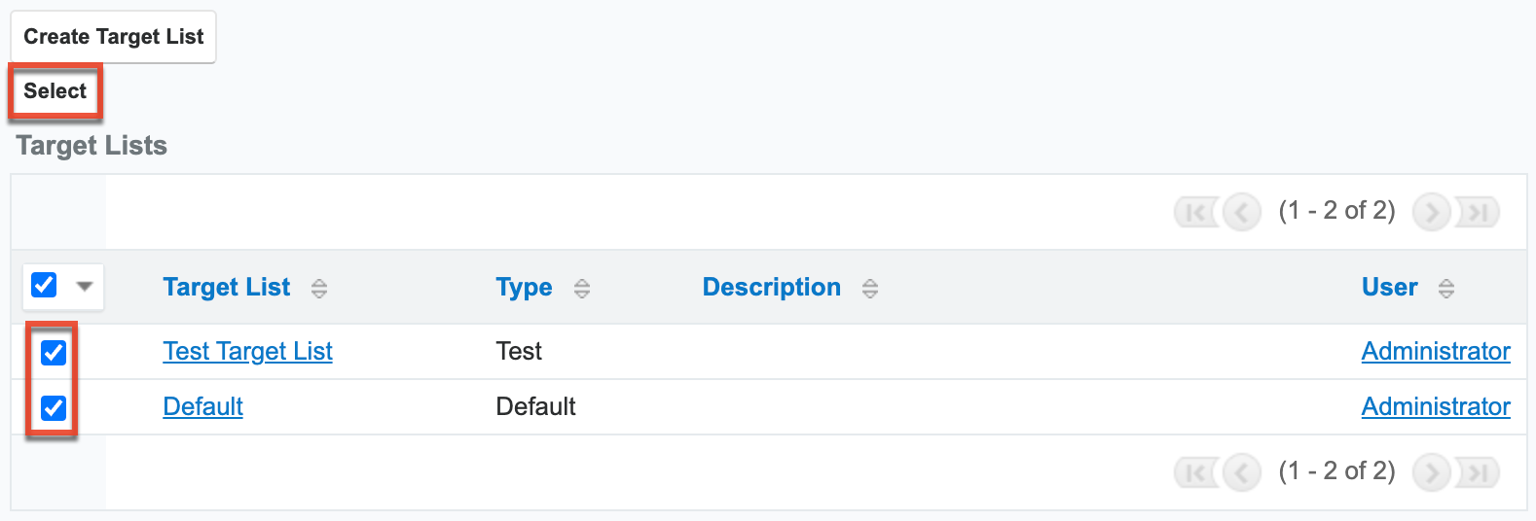Open the dropdown arrow beside select-all checkbox

pyautogui.click(x=85, y=287)
